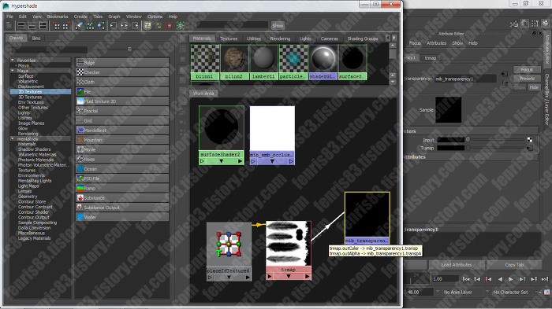Create a Mountain texture
The height and width of the screenshot is (309, 552).
tap(122, 140)
